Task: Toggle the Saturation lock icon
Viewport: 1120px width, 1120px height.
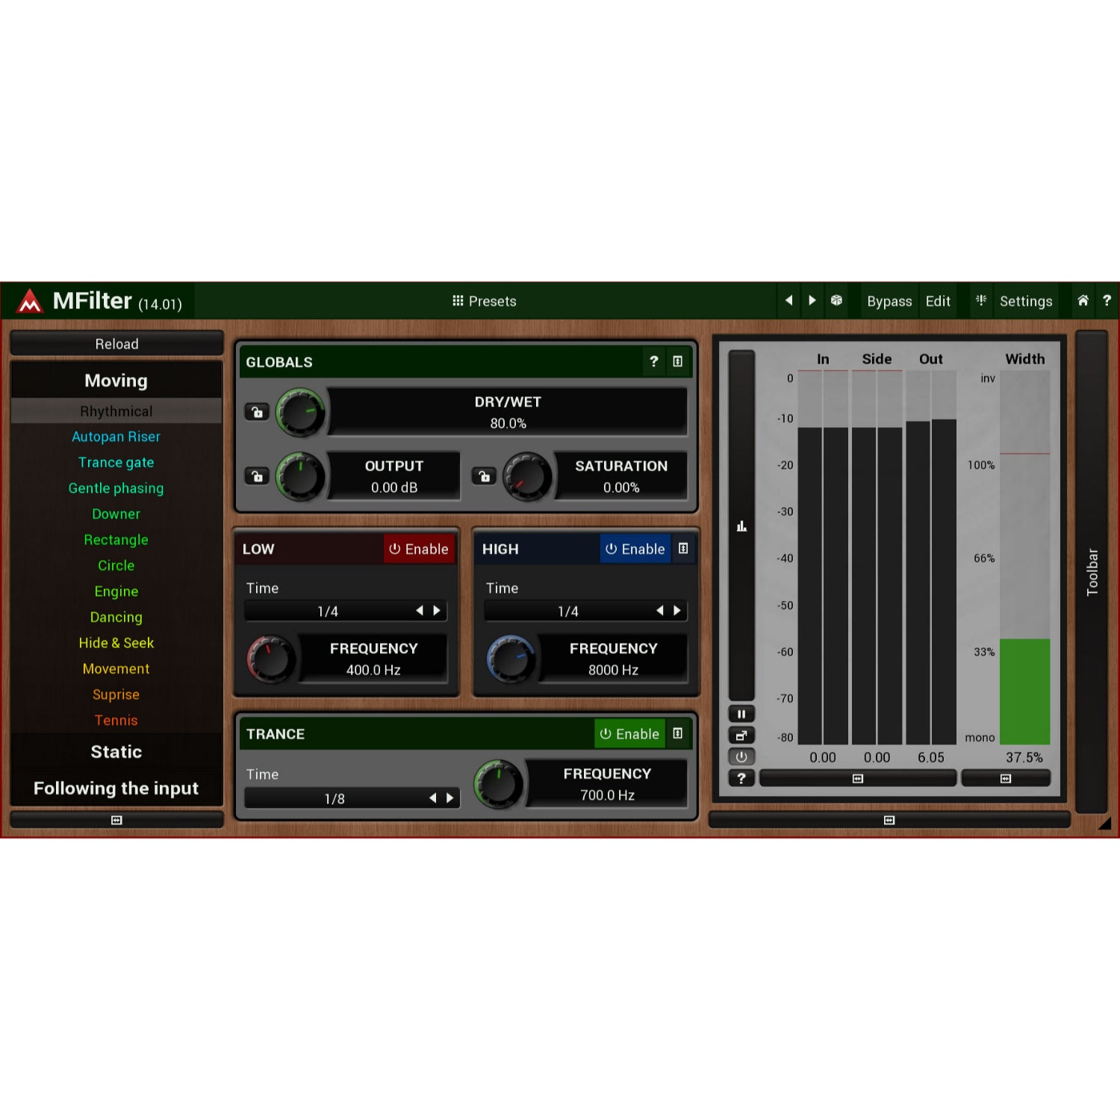Action: point(484,476)
